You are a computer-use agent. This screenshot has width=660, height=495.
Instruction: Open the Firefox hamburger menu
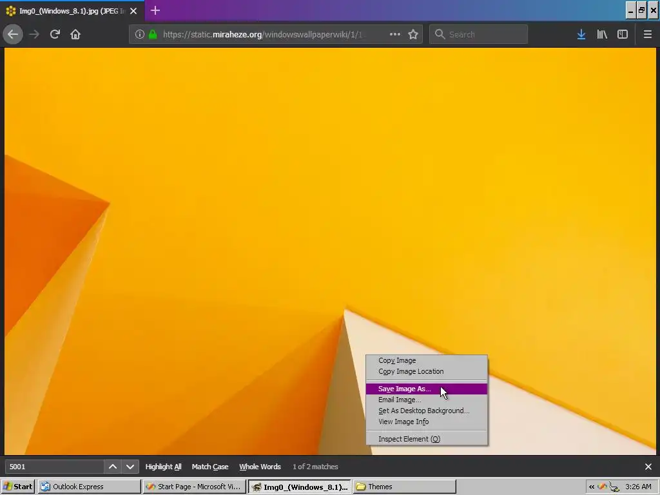coord(648,34)
